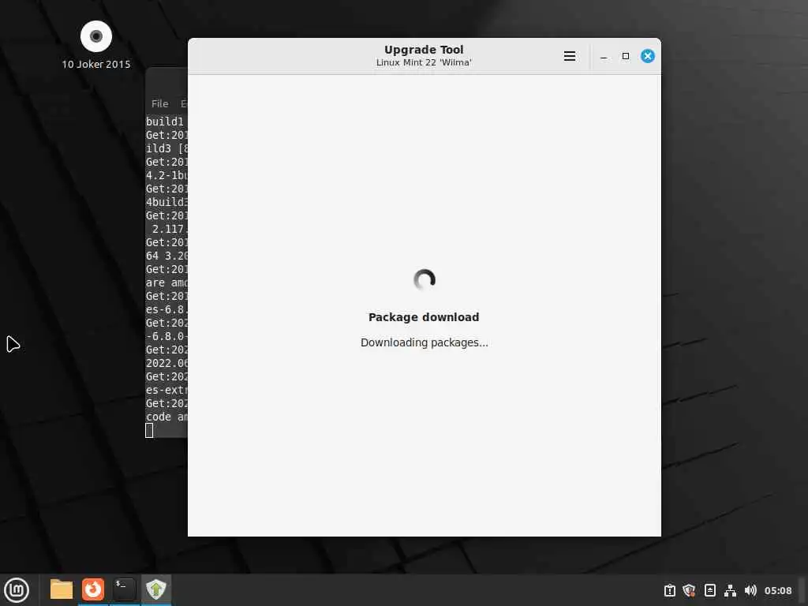The width and height of the screenshot is (808, 606).
Task: Click the 'build1' line in the terminal
Action: 165,122
